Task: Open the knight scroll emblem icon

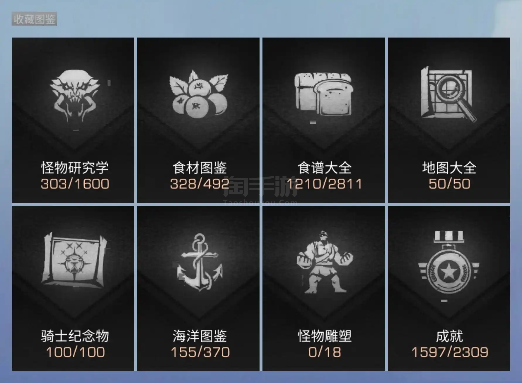Action: point(74,259)
